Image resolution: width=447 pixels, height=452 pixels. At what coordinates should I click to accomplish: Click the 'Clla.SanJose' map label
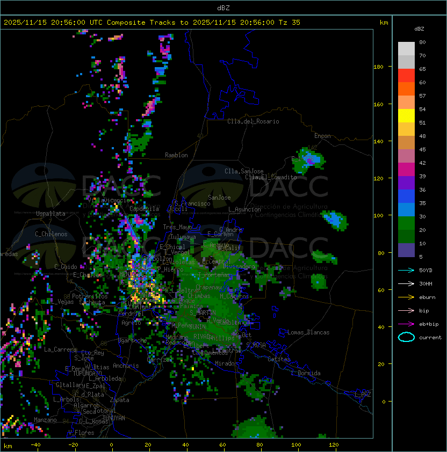[244, 171]
